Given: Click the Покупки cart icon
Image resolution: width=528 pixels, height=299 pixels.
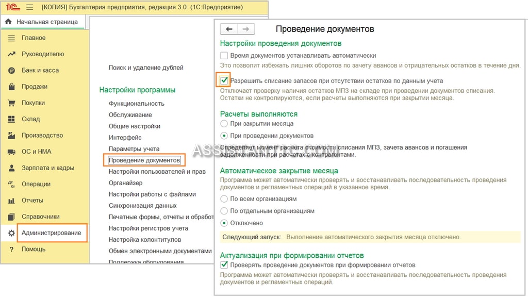Looking at the screenshot, I should coord(11,103).
